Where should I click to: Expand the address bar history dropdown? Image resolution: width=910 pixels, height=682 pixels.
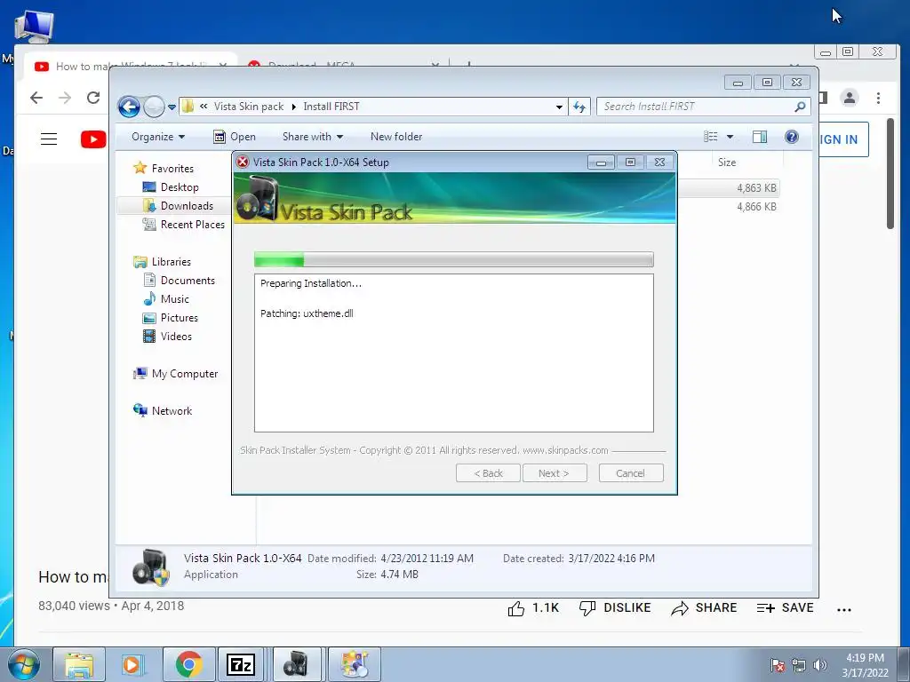(559, 107)
